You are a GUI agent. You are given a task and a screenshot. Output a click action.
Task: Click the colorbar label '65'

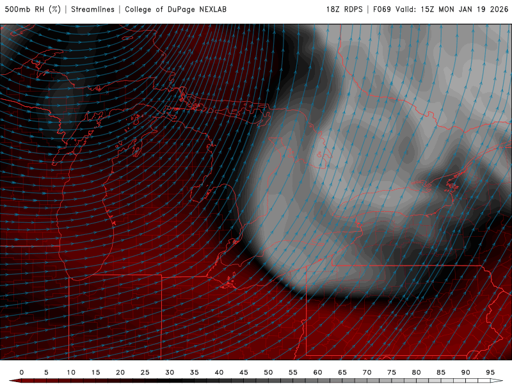[x=342, y=372]
